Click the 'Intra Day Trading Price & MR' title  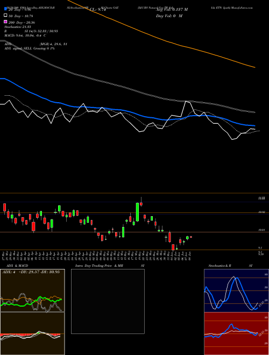(x=100, y=266)
